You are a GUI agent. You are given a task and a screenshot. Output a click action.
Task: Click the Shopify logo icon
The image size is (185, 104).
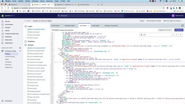3,16
